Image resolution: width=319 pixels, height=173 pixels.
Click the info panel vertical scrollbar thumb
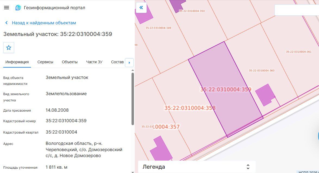(133, 99)
